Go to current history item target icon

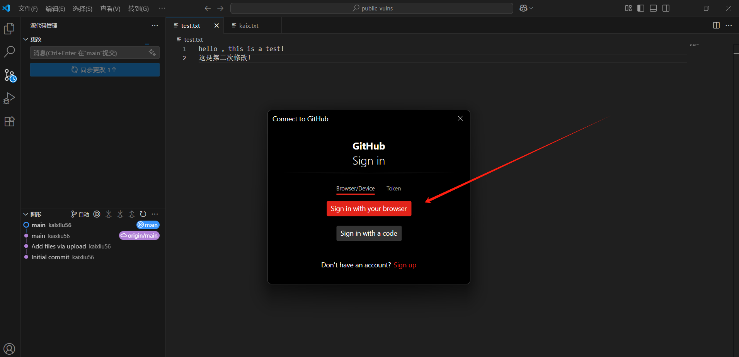tap(97, 214)
